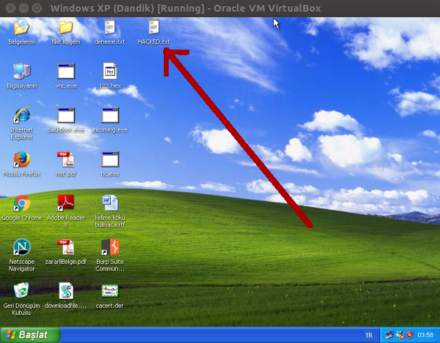Image resolution: width=440 pixels, height=343 pixels.
Task: Select the Google Chrome shortcut
Action: click(x=21, y=204)
